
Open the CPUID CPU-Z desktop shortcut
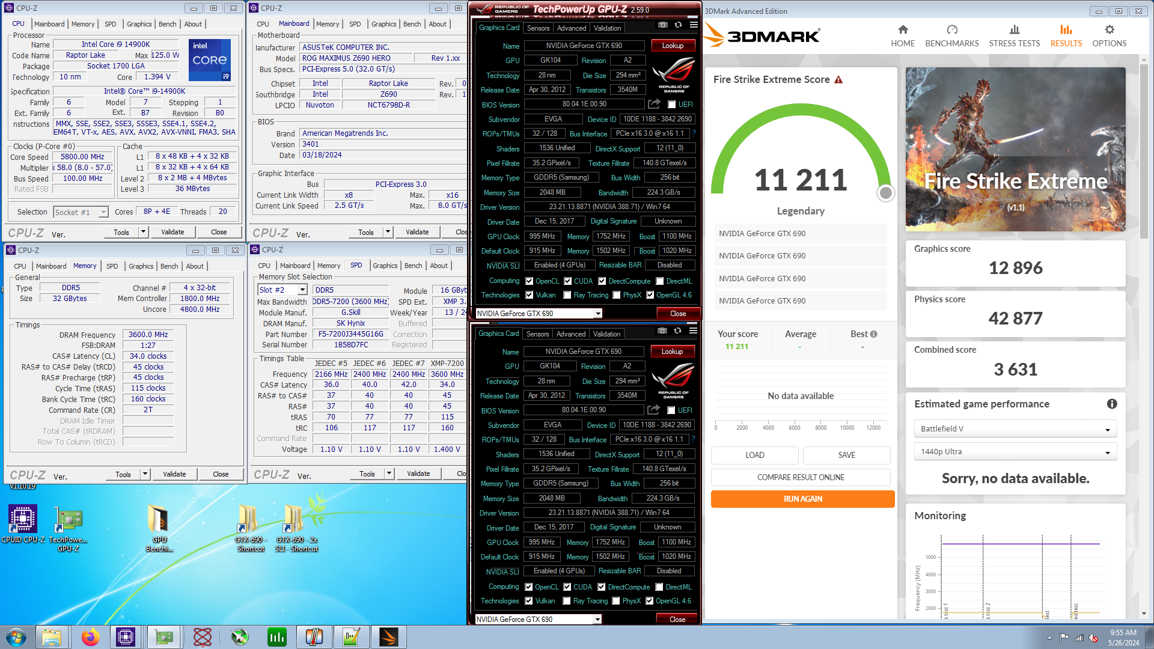23,524
